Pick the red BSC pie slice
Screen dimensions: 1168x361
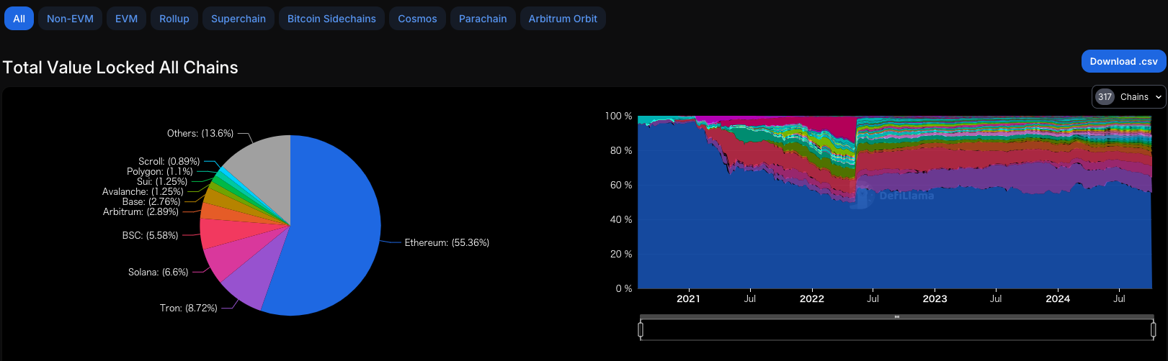pos(216,234)
